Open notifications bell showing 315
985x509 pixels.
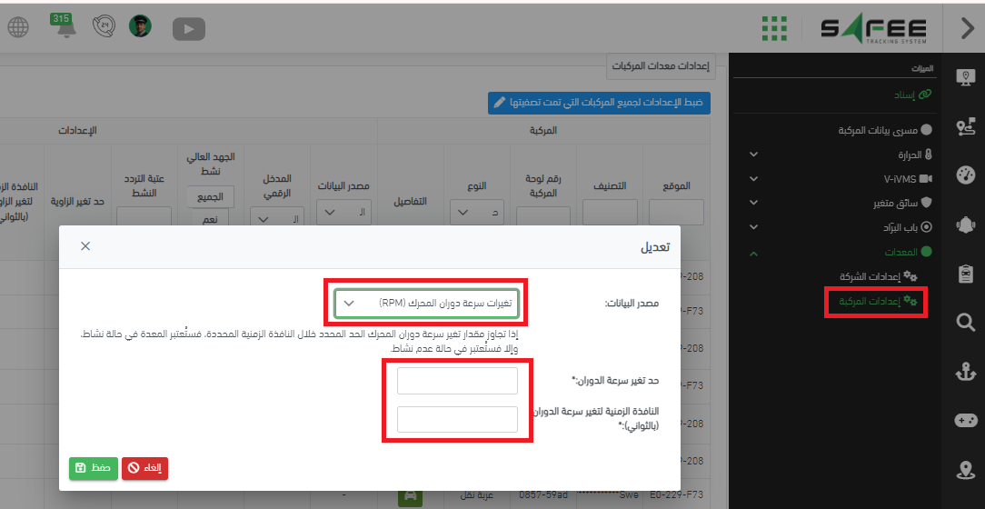pos(63,26)
